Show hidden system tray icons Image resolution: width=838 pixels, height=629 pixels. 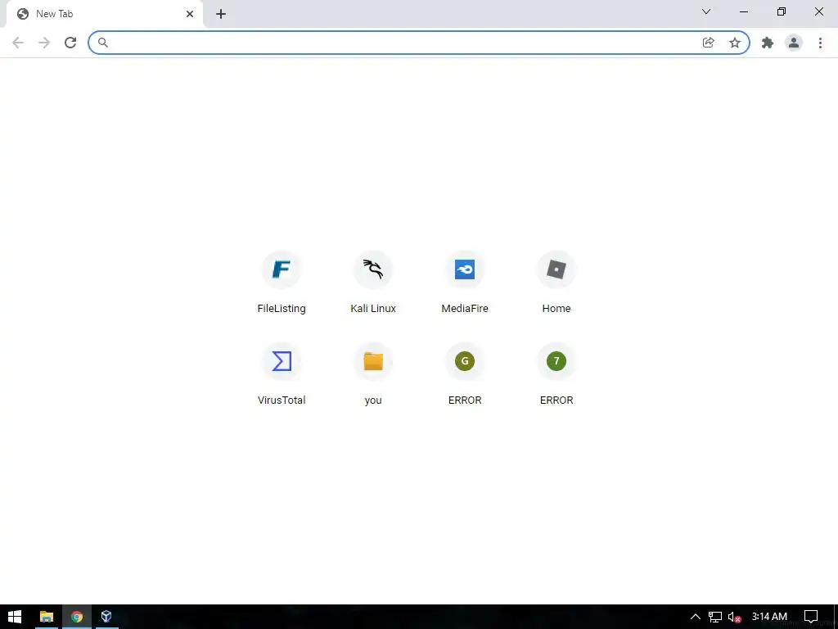tap(696, 617)
